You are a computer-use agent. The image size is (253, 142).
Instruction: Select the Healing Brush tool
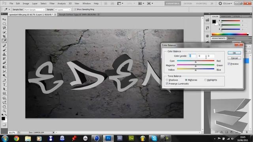click(x=4, y=46)
